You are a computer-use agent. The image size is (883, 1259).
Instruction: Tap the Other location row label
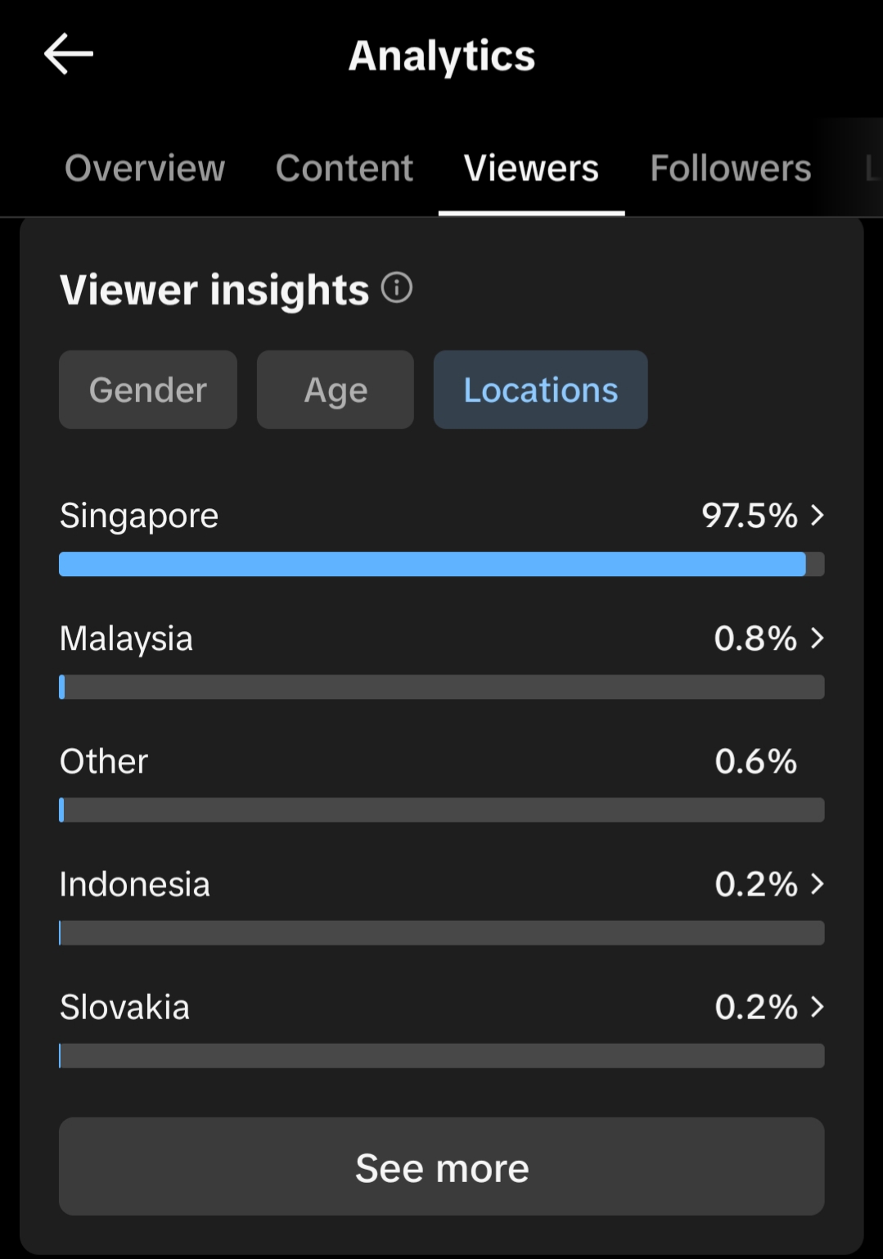tap(104, 761)
